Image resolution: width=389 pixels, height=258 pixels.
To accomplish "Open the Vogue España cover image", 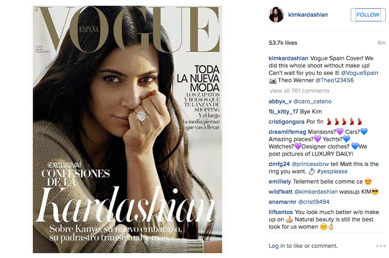I will (x=128, y=129).
